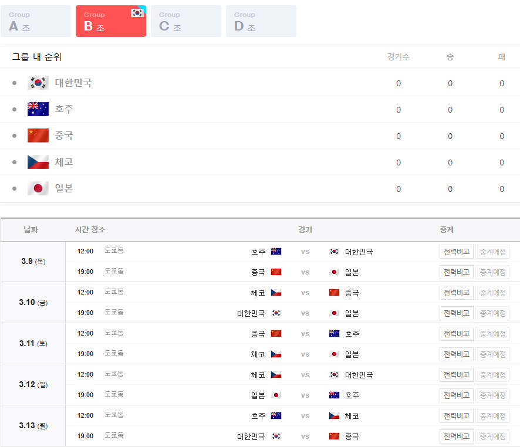The height and width of the screenshot is (447, 520).
Task: Click 전력비교 for 호주 vs 대한민국 match
Action: click(457, 252)
